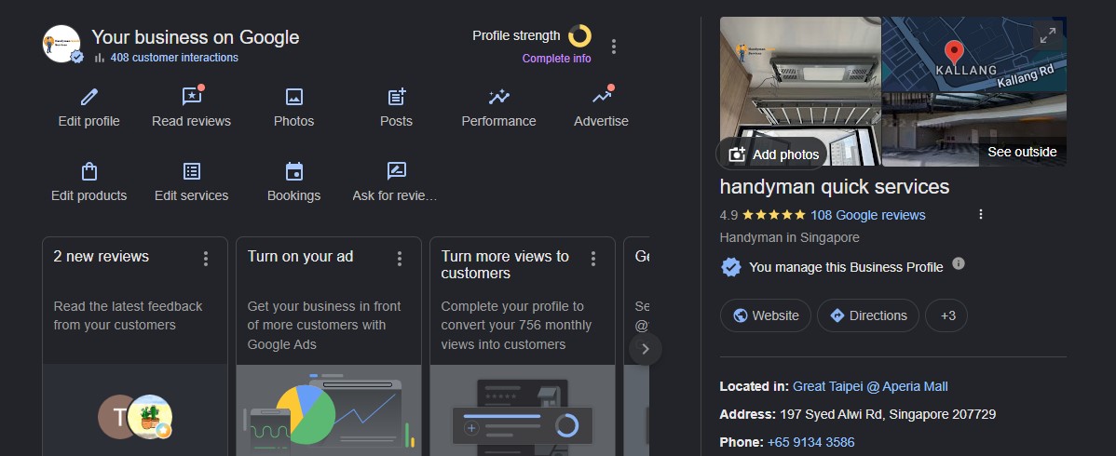
Task: Show next cards with right chevron
Action: [x=646, y=349]
